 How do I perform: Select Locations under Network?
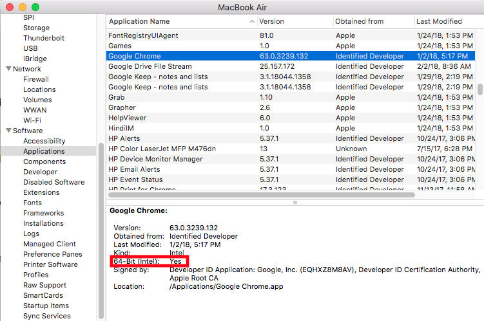click(39, 89)
